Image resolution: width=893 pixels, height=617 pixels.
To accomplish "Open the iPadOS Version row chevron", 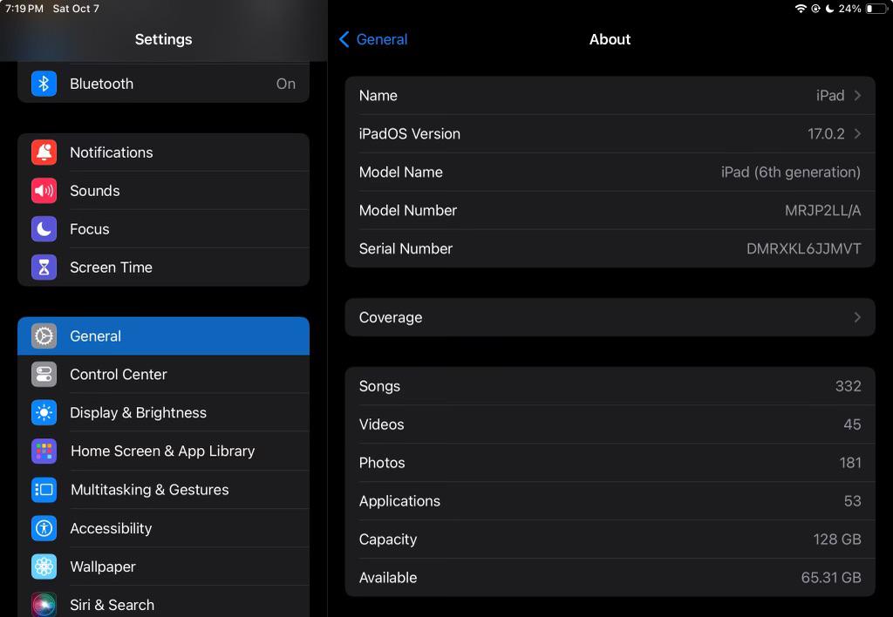I will pyautogui.click(x=857, y=133).
